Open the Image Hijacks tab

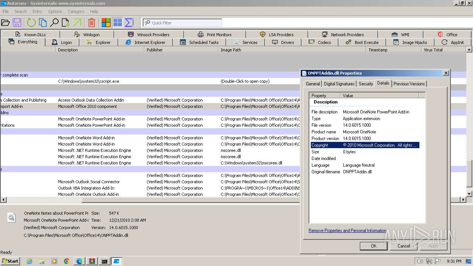410,42
